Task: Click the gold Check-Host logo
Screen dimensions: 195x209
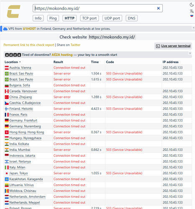Action: (x=14, y=12)
